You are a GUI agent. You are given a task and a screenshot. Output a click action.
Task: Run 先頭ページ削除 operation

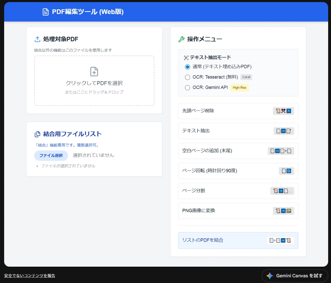(238, 111)
